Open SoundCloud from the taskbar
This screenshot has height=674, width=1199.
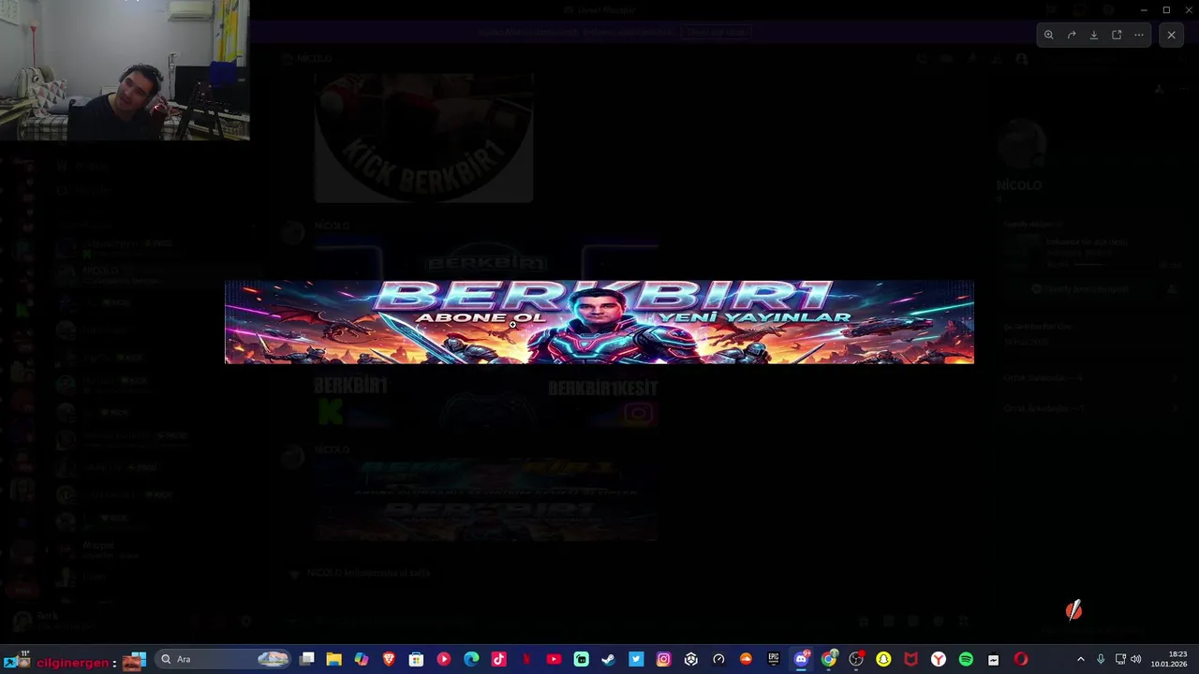coord(746,660)
